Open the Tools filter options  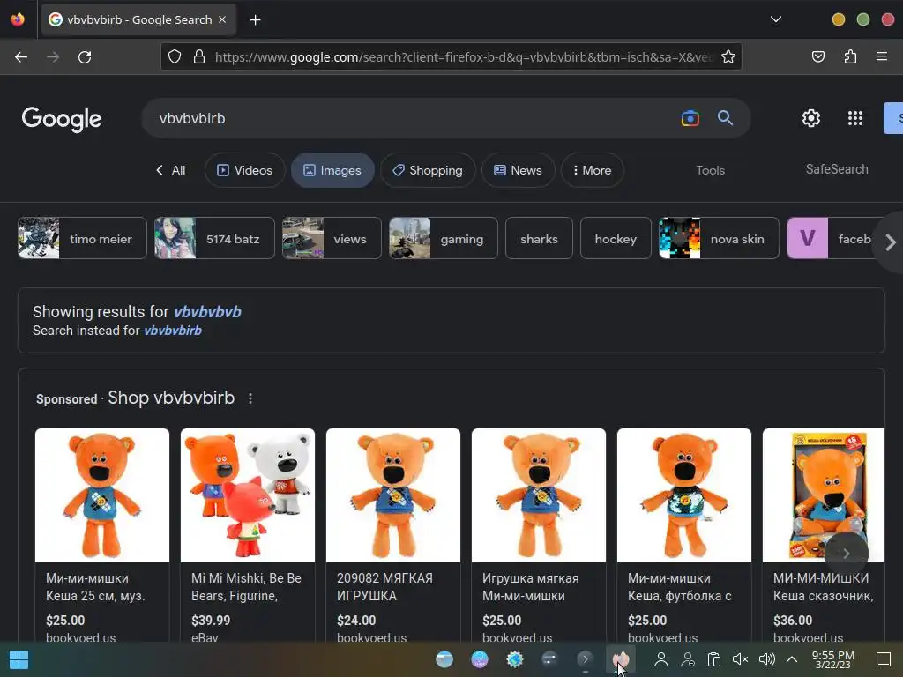pyautogui.click(x=710, y=170)
